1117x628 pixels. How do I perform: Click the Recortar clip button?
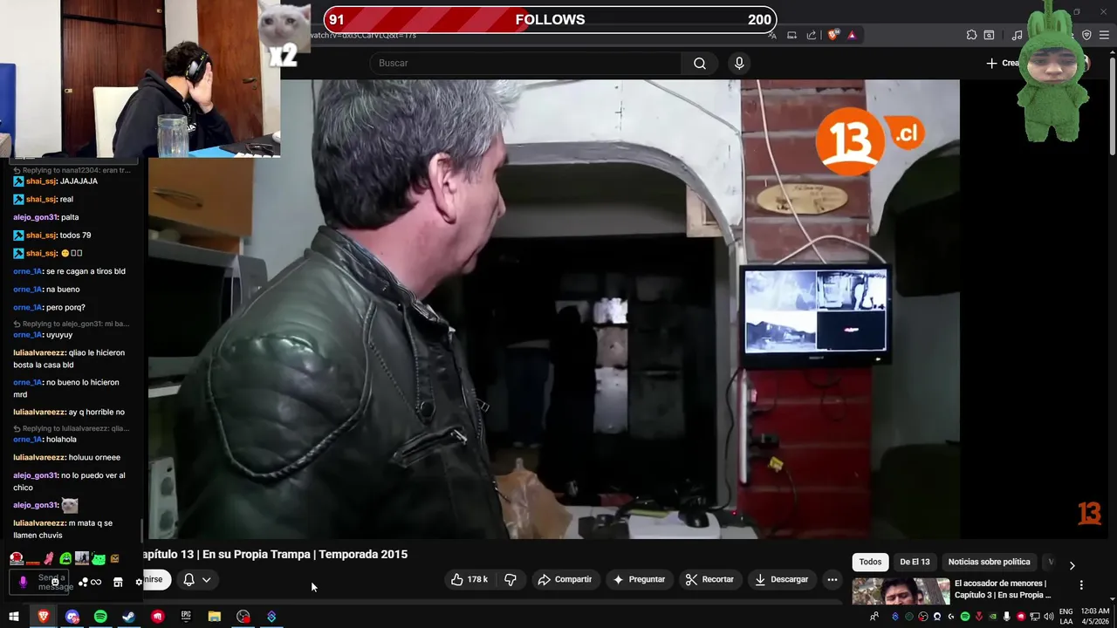[709, 579]
